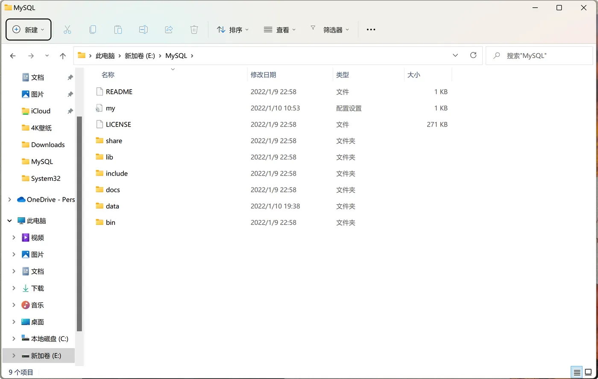Refresh the current folder
598x379 pixels.
pos(473,55)
